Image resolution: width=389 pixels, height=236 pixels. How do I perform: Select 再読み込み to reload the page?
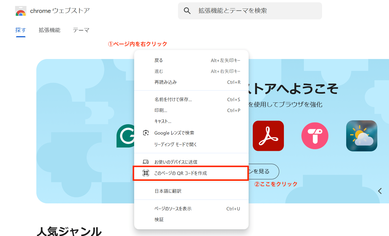pyautogui.click(x=165, y=82)
